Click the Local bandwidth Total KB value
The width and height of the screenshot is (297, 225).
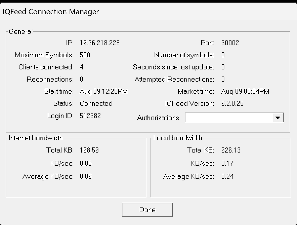coord(231,150)
